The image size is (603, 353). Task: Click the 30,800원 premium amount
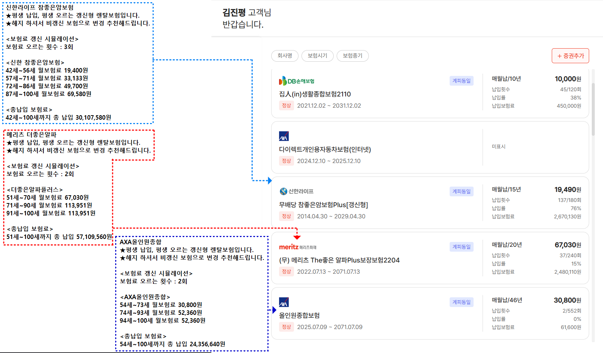click(567, 300)
